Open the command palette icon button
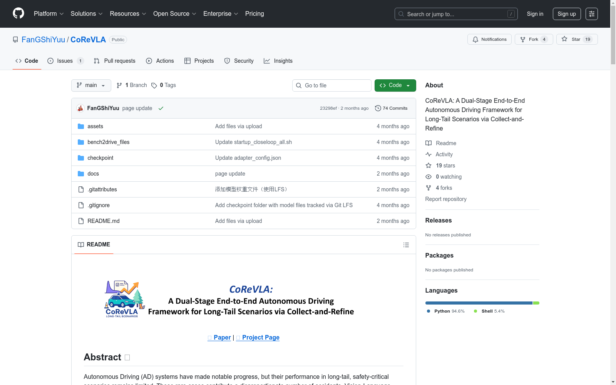This screenshot has height=385, width=616. coord(592,14)
